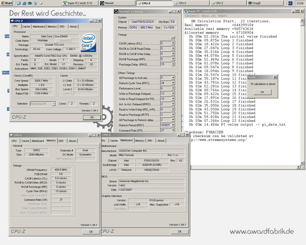Expand Read to Write Delay dropdown
Viewport: 306px width, 245px height.
click(x=173, y=109)
